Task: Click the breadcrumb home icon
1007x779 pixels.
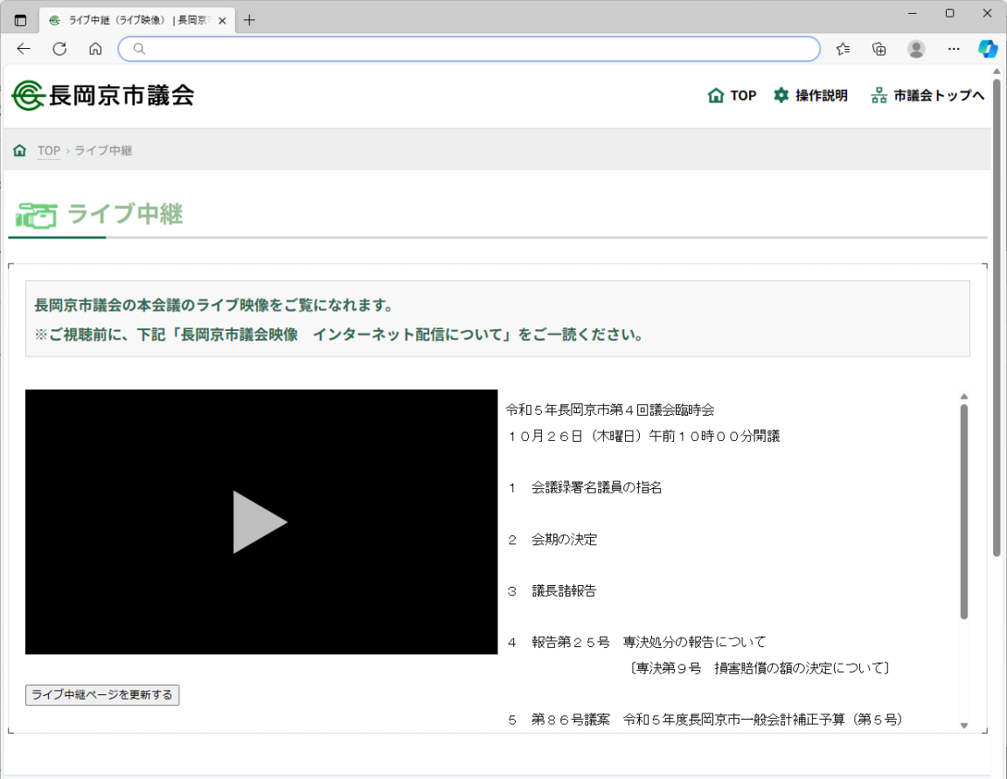Action: pos(20,150)
